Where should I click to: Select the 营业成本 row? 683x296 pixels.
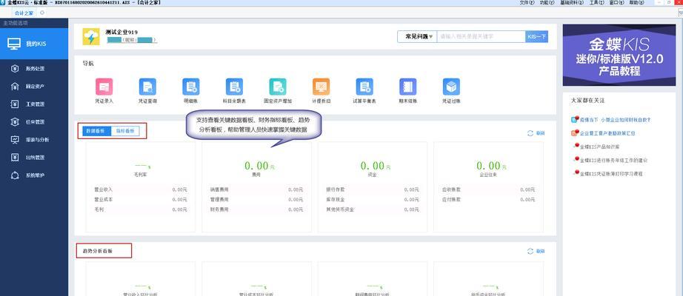click(x=141, y=200)
